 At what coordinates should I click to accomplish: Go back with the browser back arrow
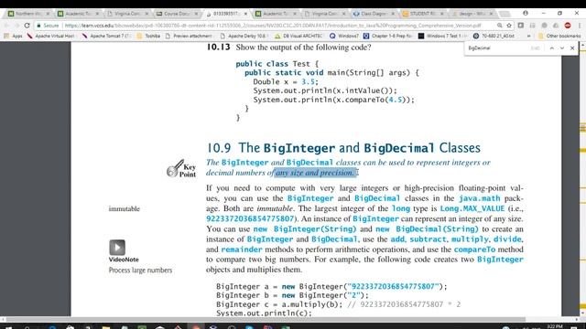click(x=6, y=26)
